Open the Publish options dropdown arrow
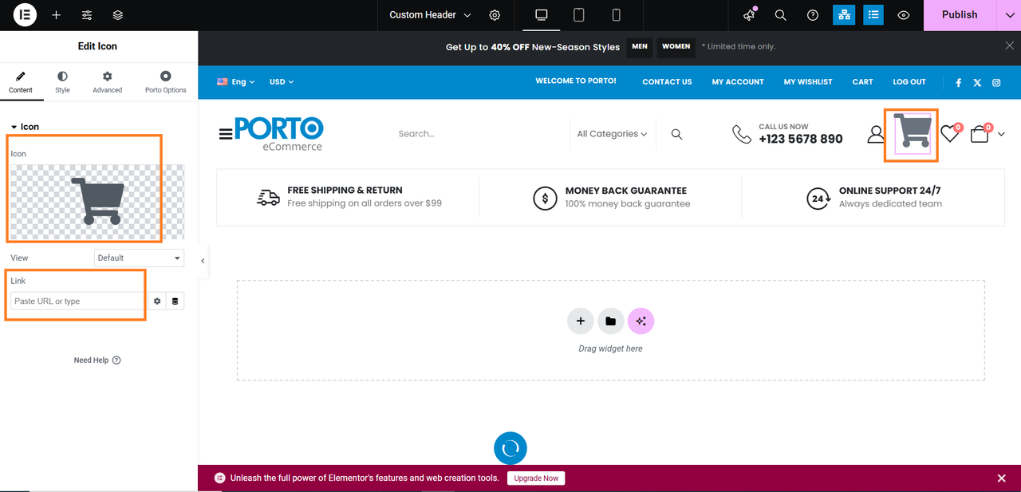1021x492 pixels. point(1009,15)
